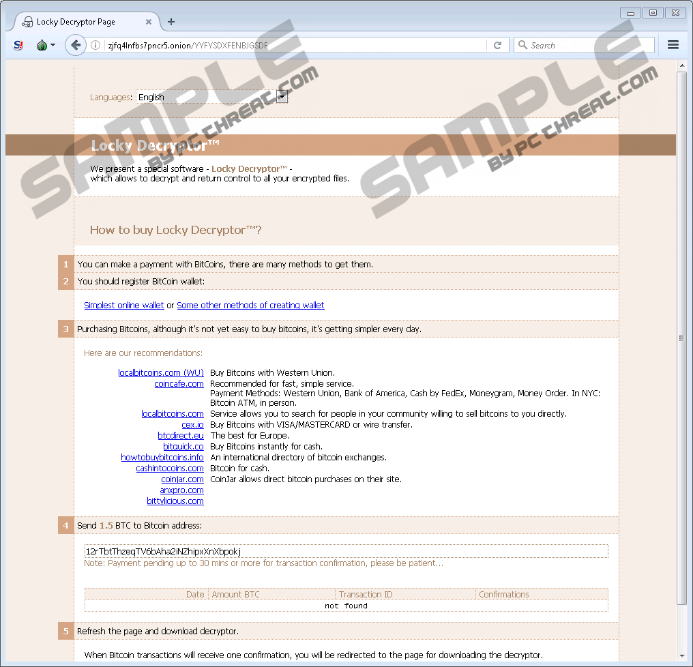Click the NoScript S! toolbar icon

pyautogui.click(x=18, y=45)
